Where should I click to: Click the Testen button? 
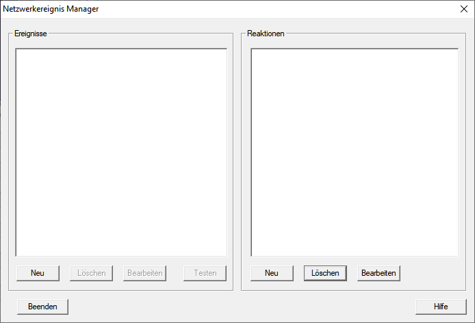(x=205, y=273)
